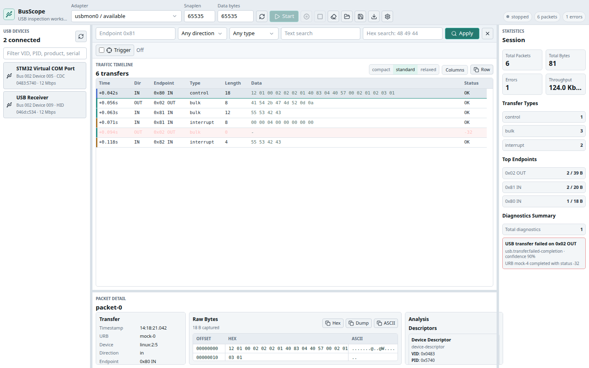Click the pause capture icon
This screenshot has height=368, width=589.
[x=306, y=16]
